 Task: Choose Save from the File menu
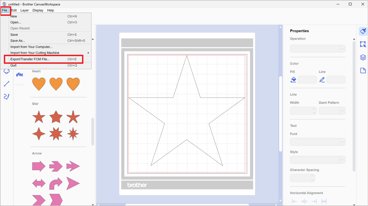[x=50, y=35]
